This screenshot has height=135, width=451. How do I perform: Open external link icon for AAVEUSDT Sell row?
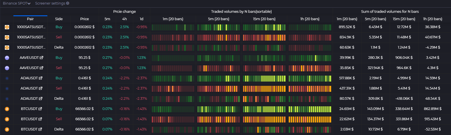[42, 68]
